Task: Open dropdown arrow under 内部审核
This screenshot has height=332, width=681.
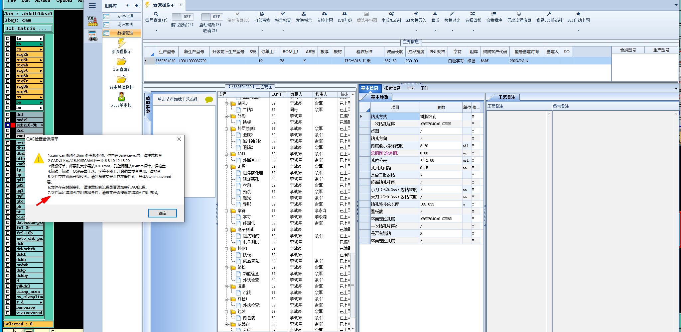Action: [x=262, y=31]
